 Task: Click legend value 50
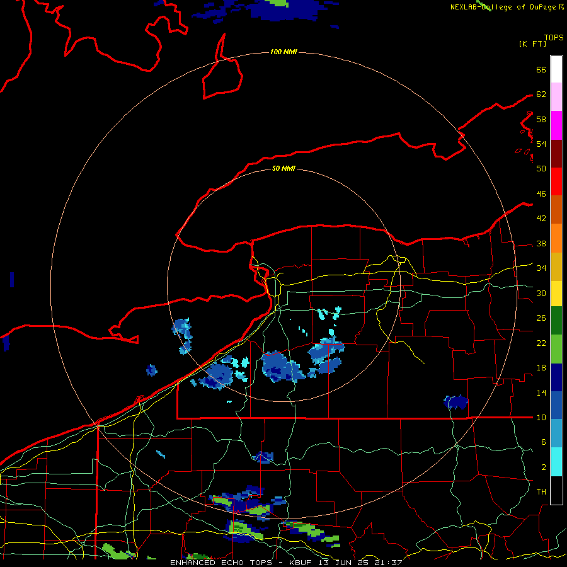click(541, 168)
